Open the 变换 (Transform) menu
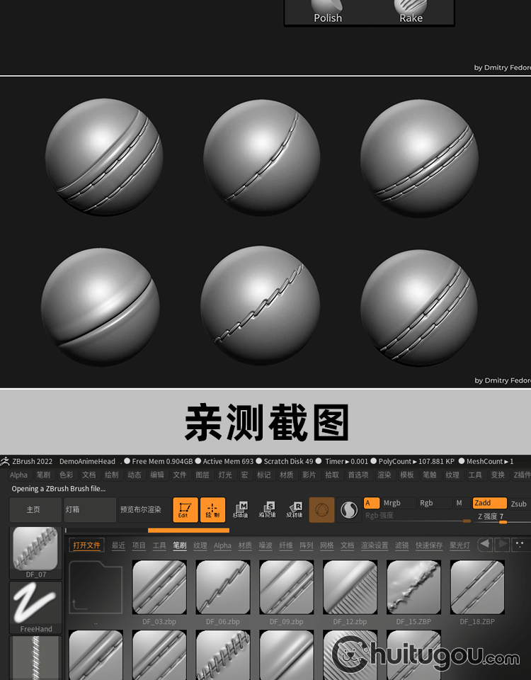The height and width of the screenshot is (680, 531). coord(498,475)
